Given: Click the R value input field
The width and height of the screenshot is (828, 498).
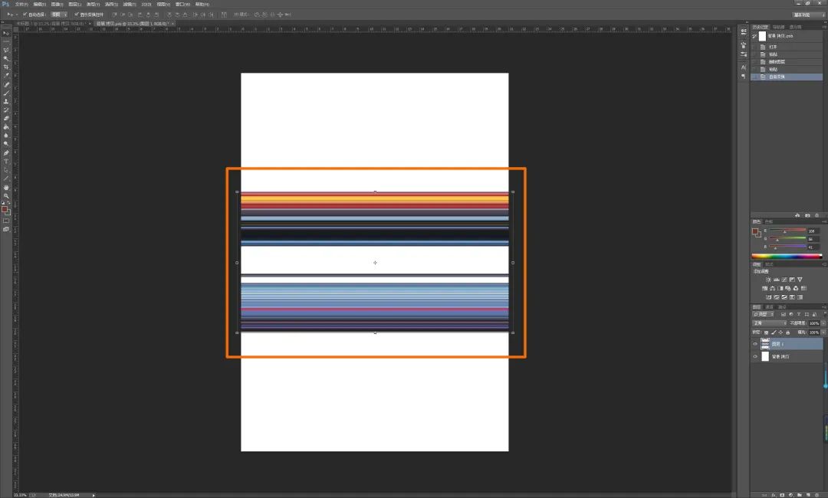Looking at the screenshot, I should point(813,231).
